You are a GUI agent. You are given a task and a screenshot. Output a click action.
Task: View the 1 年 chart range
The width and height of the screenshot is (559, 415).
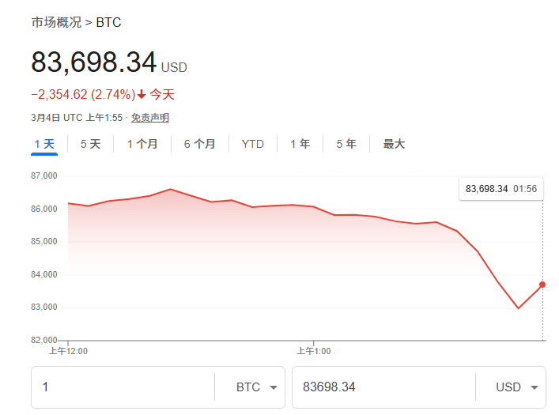tap(300, 144)
